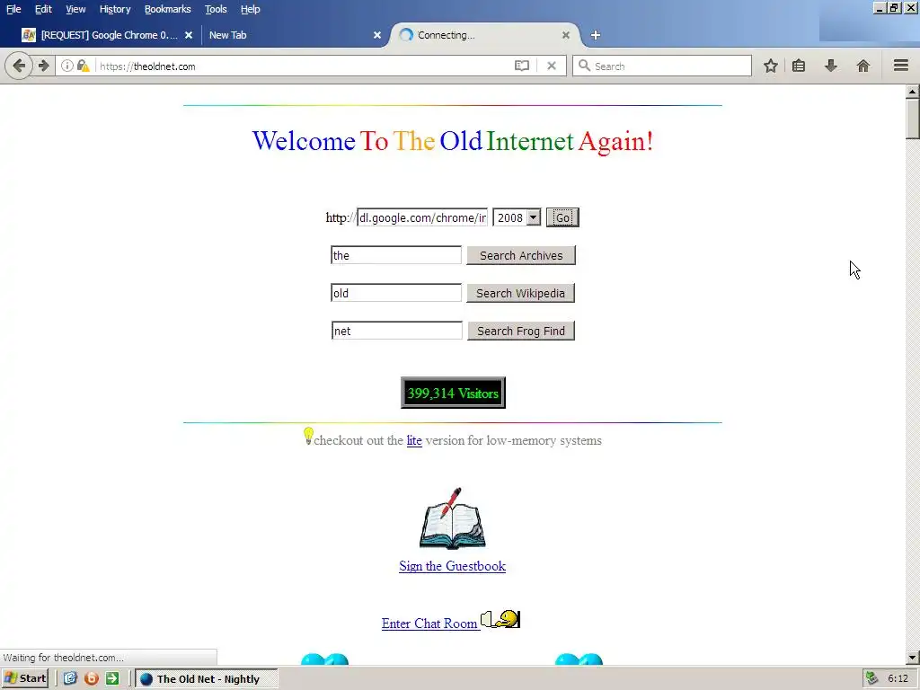
Task: Click the system tray network icon
Action: coord(871,679)
